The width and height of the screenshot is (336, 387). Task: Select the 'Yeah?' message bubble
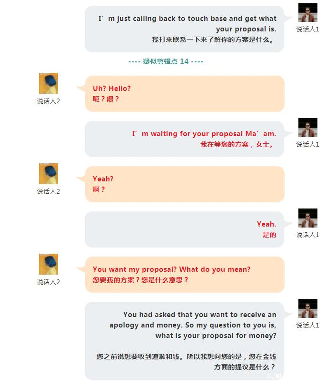pos(185,184)
